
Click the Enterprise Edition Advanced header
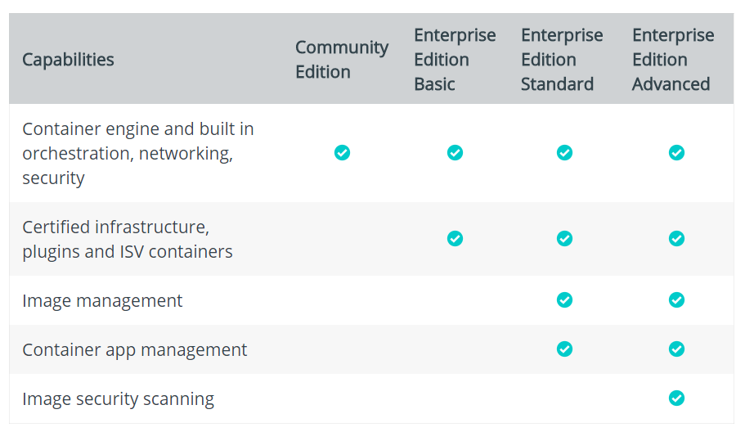tap(672, 60)
